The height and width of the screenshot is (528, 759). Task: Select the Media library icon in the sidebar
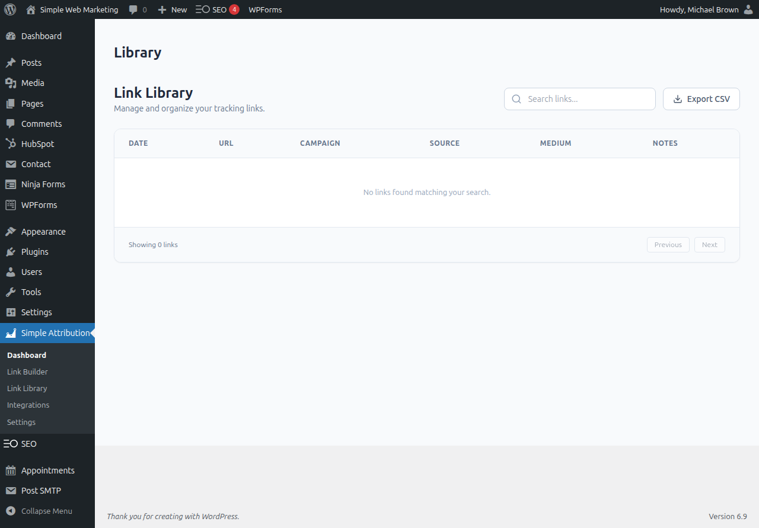[11, 83]
